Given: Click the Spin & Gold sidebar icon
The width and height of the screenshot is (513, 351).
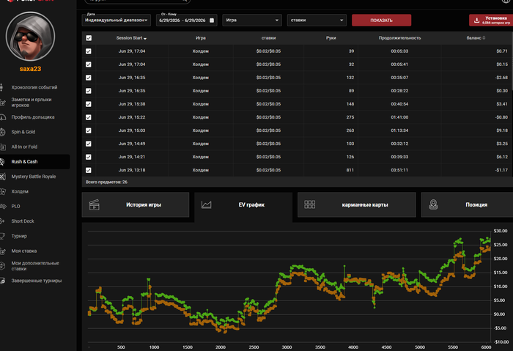Looking at the screenshot, I should pyautogui.click(x=3, y=132).
